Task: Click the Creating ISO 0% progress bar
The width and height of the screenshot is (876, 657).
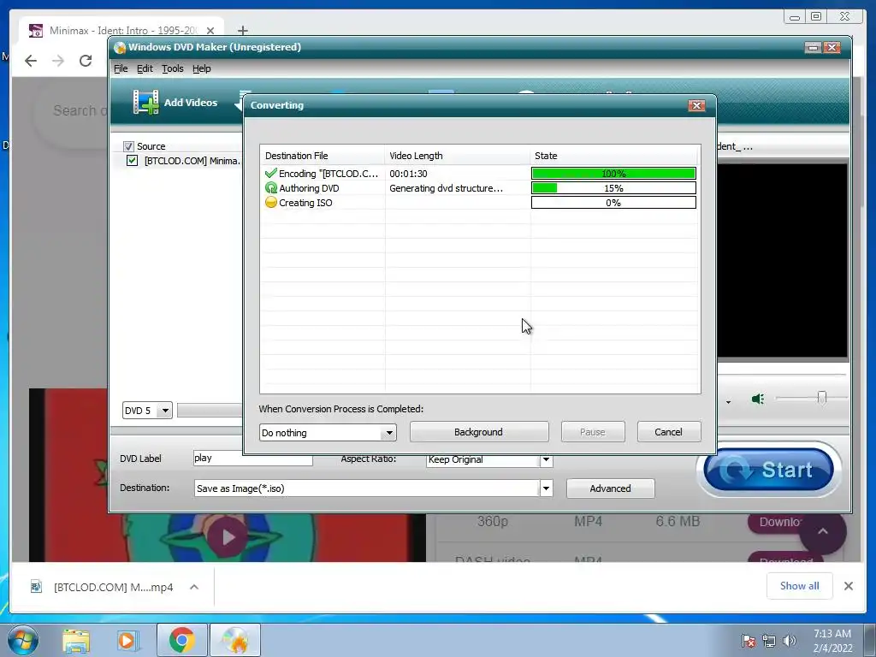Action: coord(613,202)
